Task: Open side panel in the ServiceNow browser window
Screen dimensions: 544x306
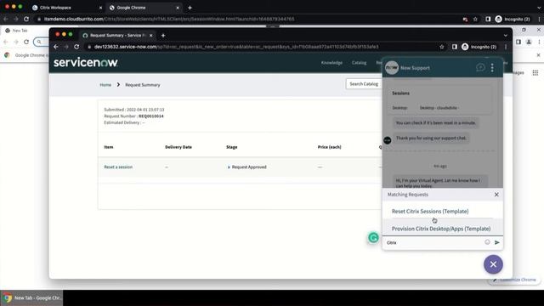Action: [454, 47]
